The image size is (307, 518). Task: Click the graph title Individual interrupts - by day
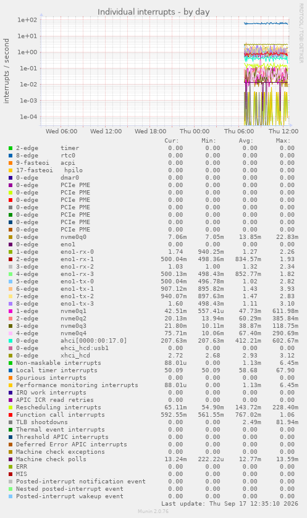(x=154, y=12)
